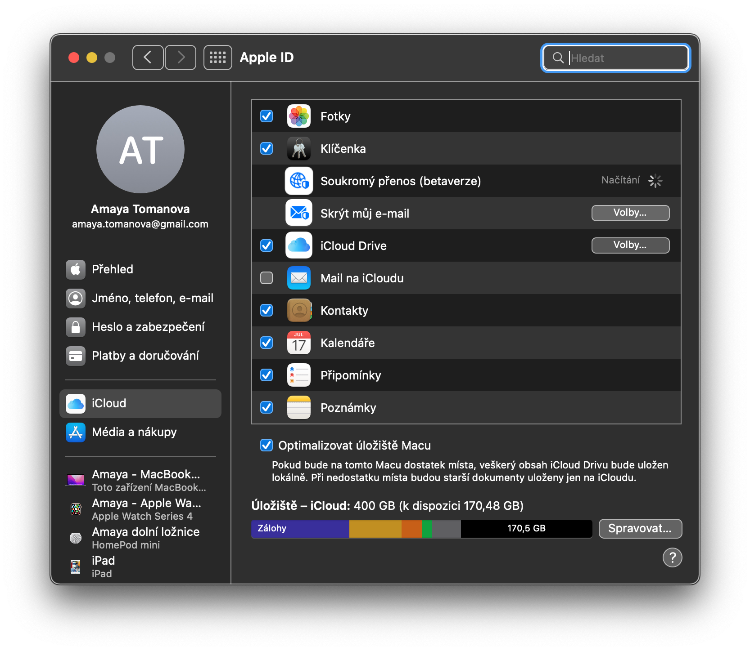
Task: Enable the Mail na iCloudu checkbox
Action: tap(267, 278)
